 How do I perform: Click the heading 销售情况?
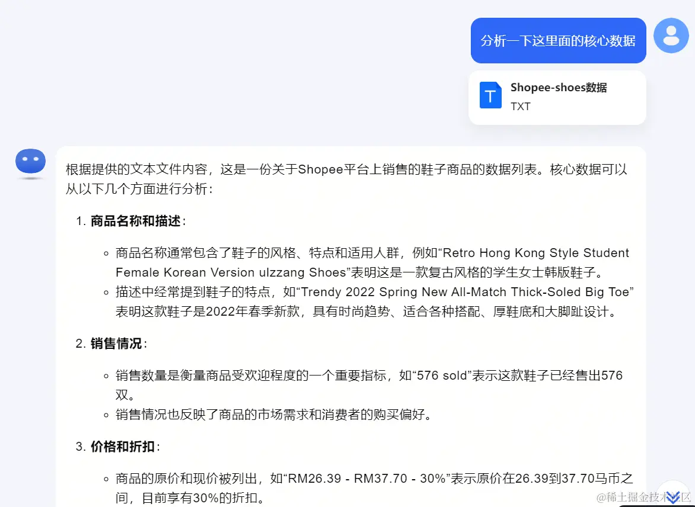tap(116, 344)
